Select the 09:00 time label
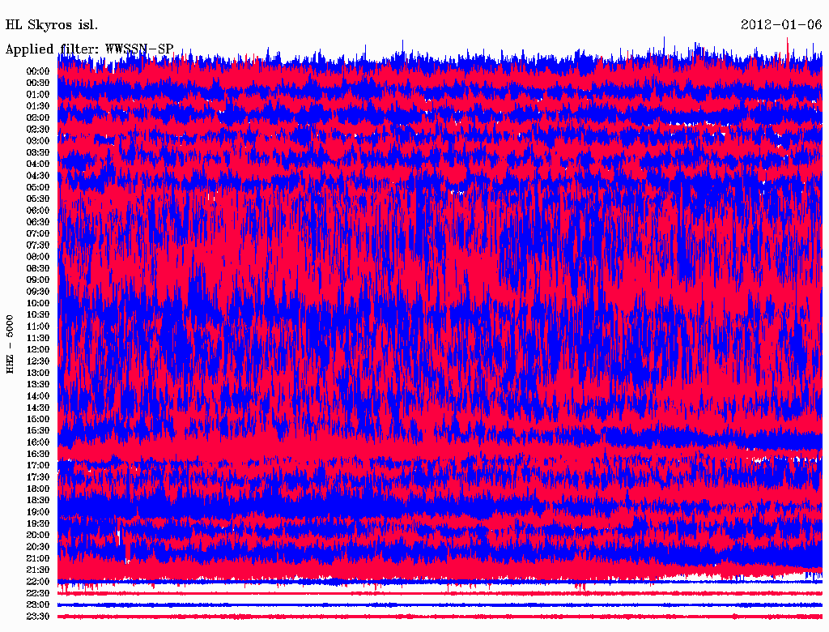Viewport: 829px width, 632px height. tap(38, 280)
